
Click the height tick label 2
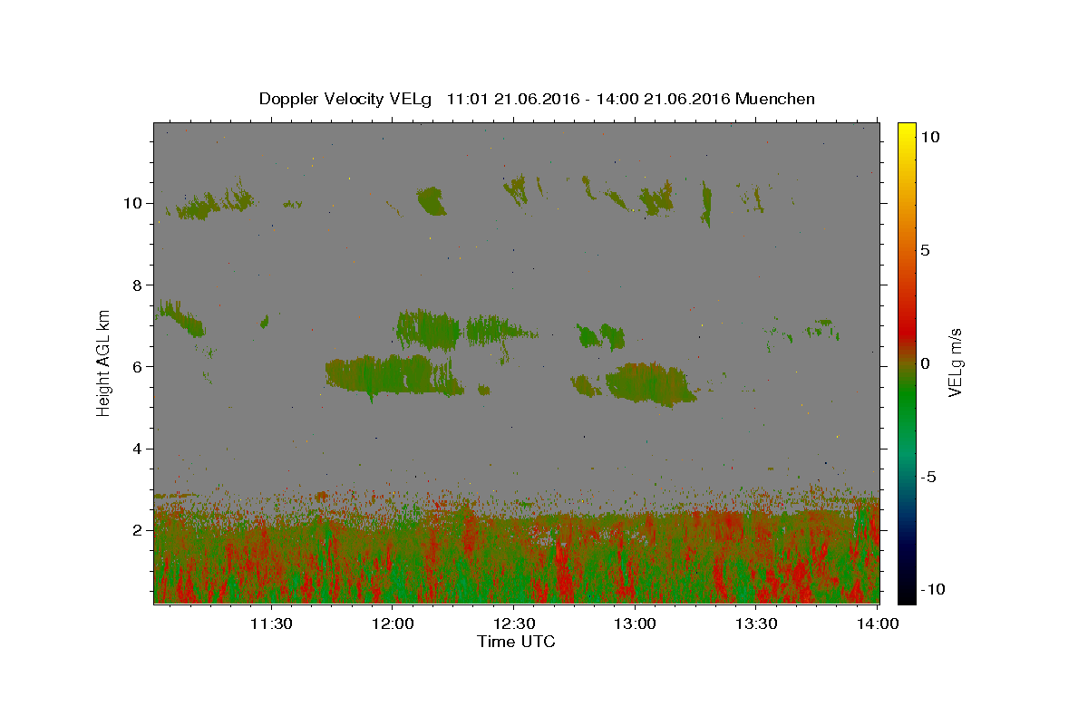point(138,530)
